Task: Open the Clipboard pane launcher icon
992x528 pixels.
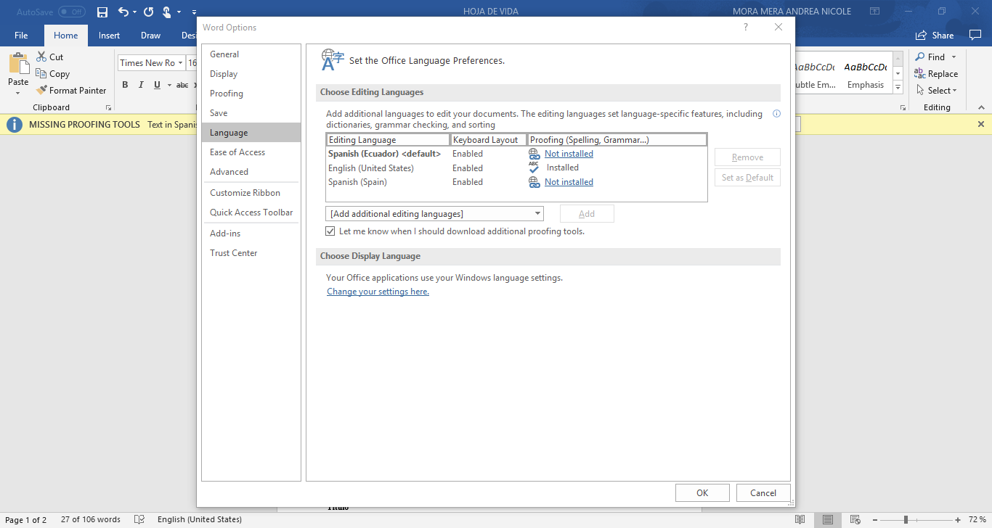Action: click(109, 107)
